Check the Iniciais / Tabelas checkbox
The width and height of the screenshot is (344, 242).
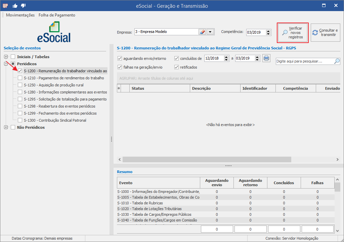(13, 57)
